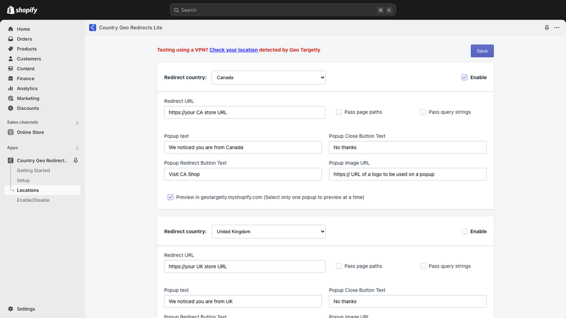Uncheck Preview in geotargetly.myshopify.com

[170, 197]
